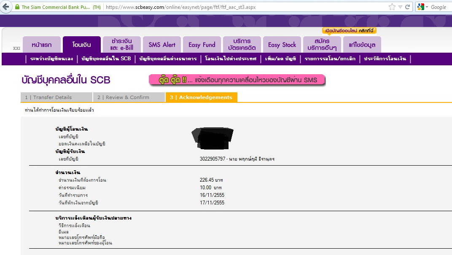Open เพิ่ม/ลด บัญชี submenu link

tap(280, 59)
